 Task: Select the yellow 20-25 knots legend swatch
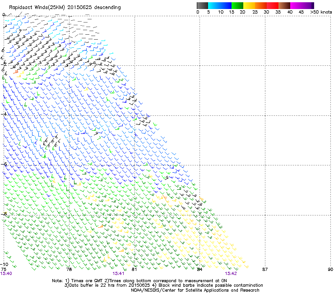point(249,5)
